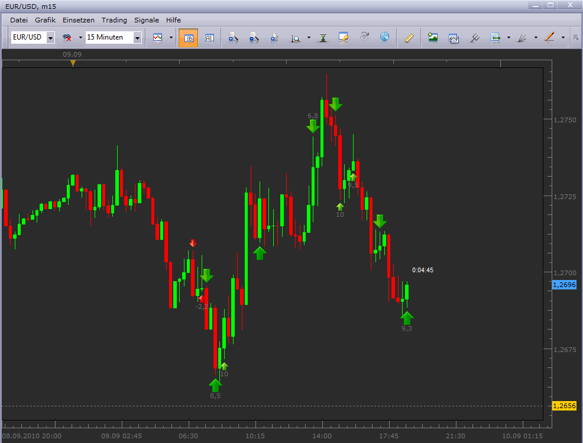
Task: Click the chart type candlestick icon
Action: [x=157, y=38]
